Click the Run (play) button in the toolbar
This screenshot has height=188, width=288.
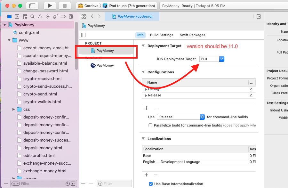(x=49, y=6)
